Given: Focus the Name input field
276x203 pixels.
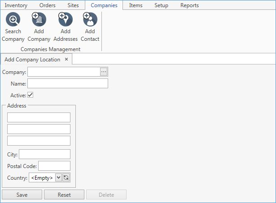Looking at the screenshot, I should (68, 83).
